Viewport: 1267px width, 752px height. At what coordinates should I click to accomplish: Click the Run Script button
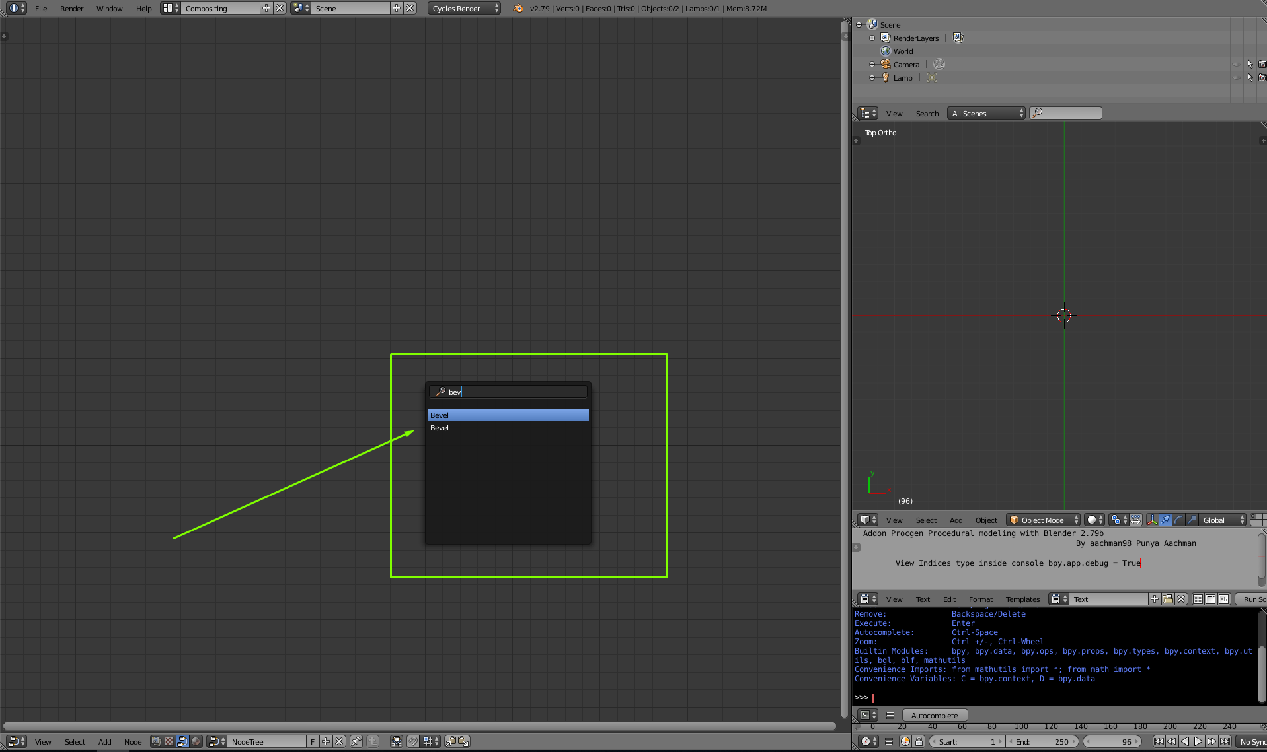(1251, 599)
